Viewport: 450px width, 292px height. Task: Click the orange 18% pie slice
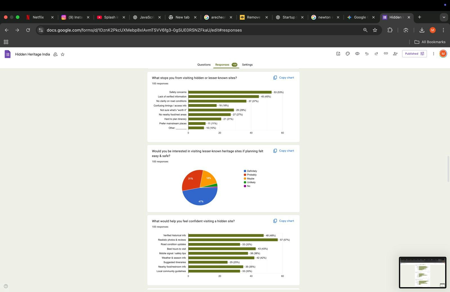[x=209, y=179]
